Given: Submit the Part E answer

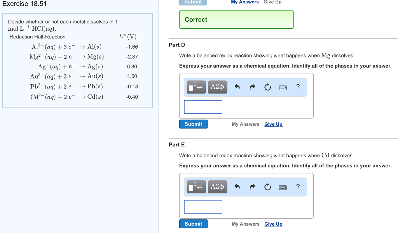Looking at the screenshot, I should click(193, 224).
